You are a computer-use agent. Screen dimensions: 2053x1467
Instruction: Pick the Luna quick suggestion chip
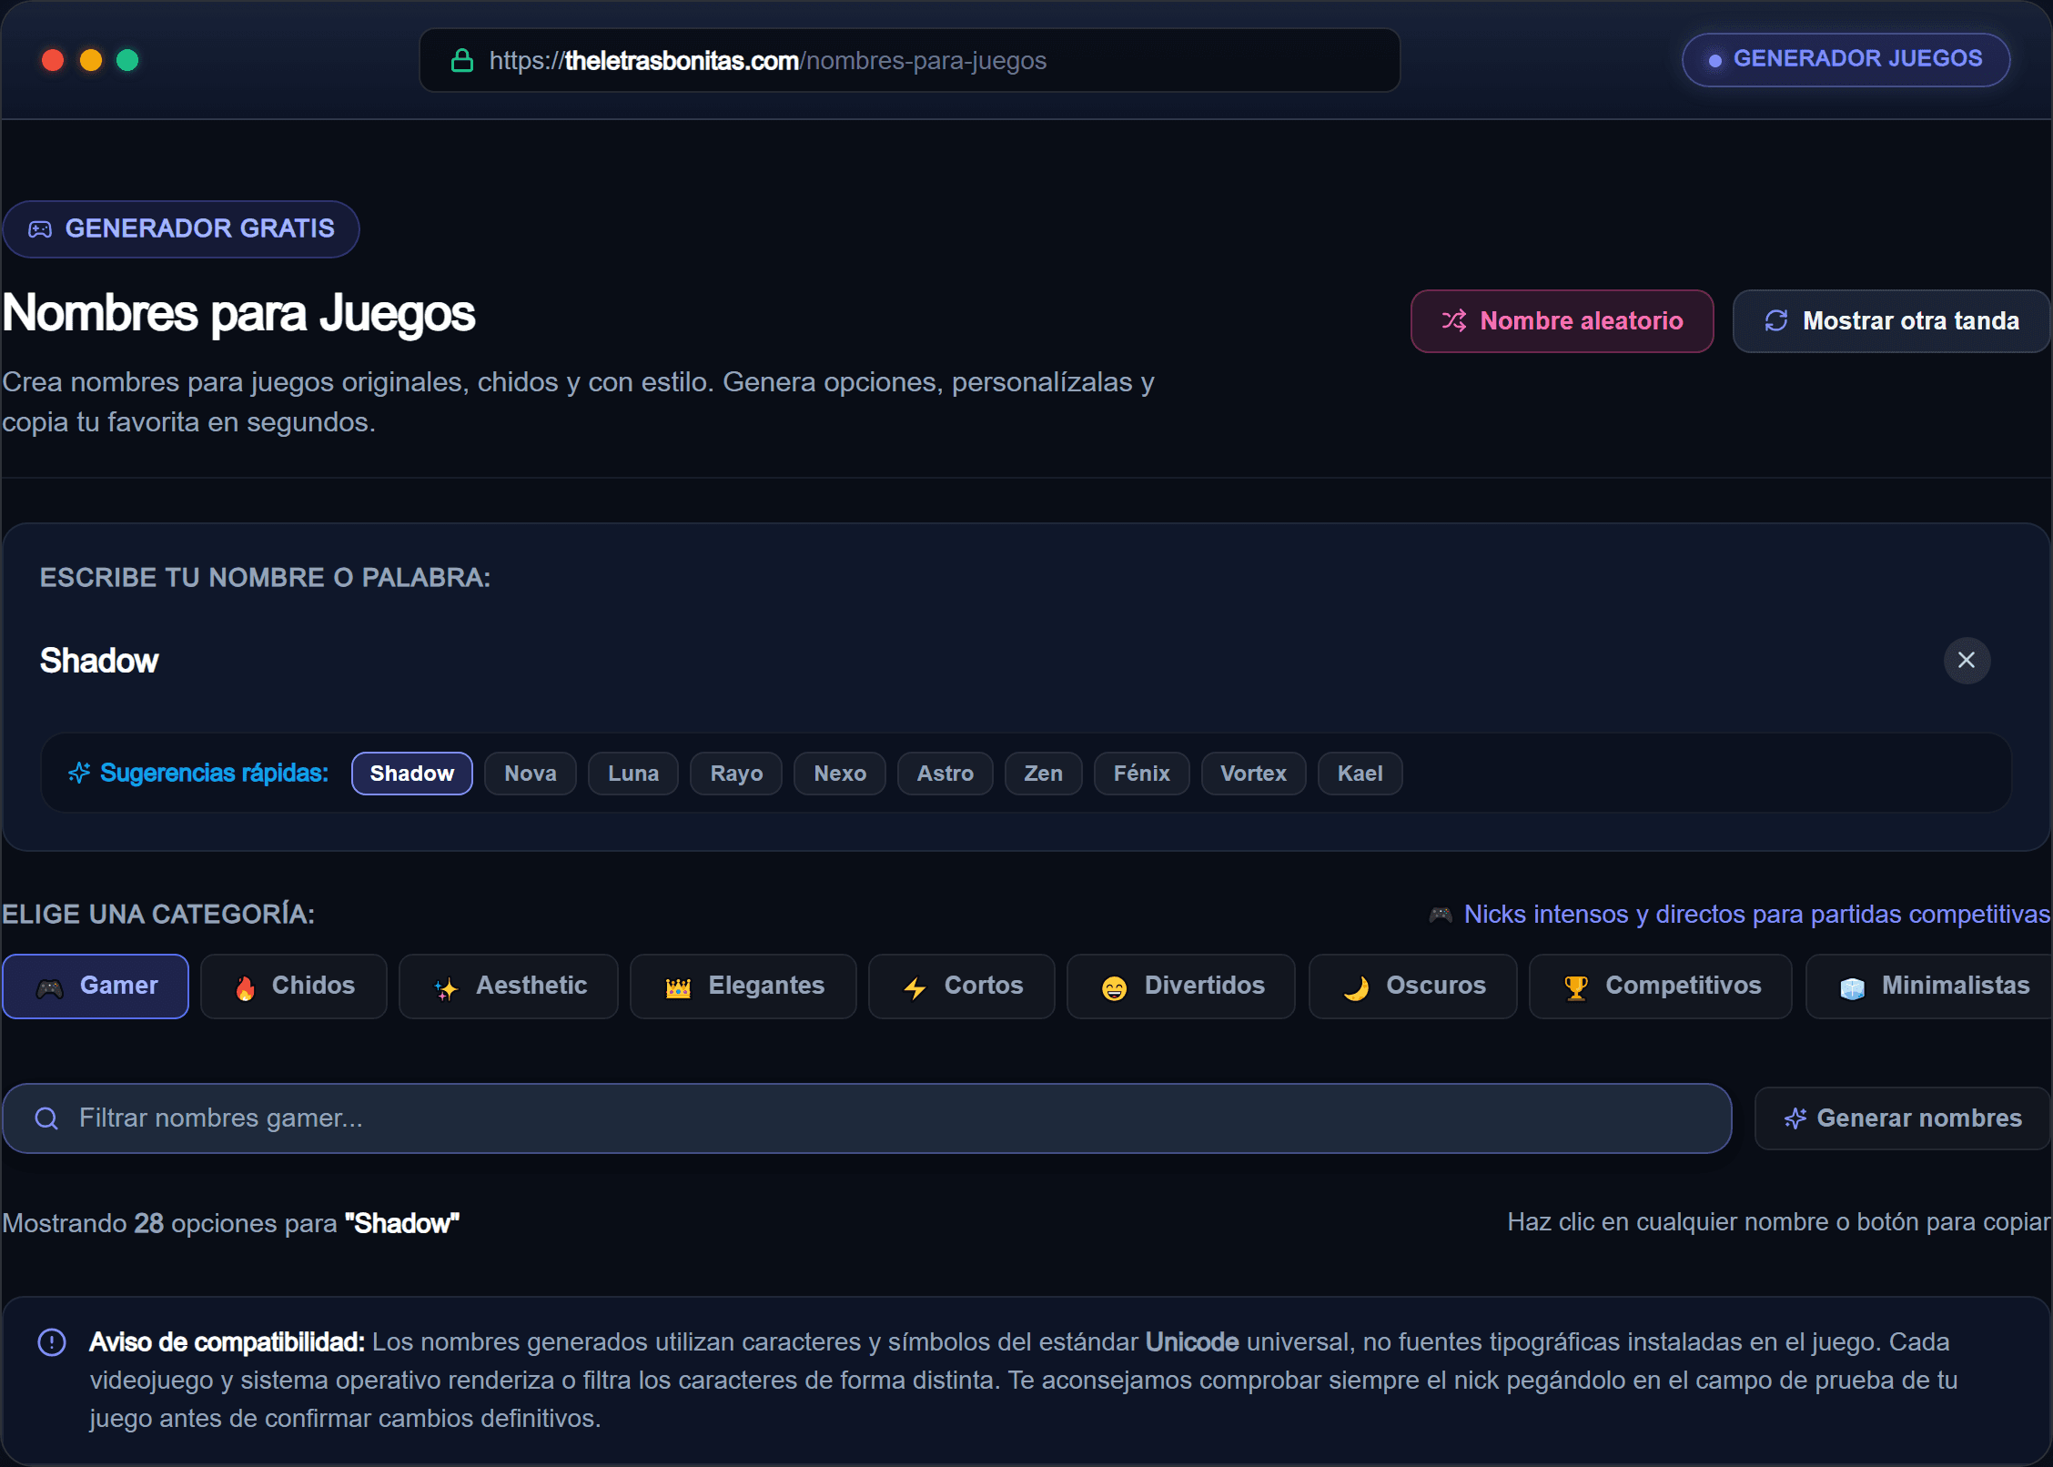(633, 774)
